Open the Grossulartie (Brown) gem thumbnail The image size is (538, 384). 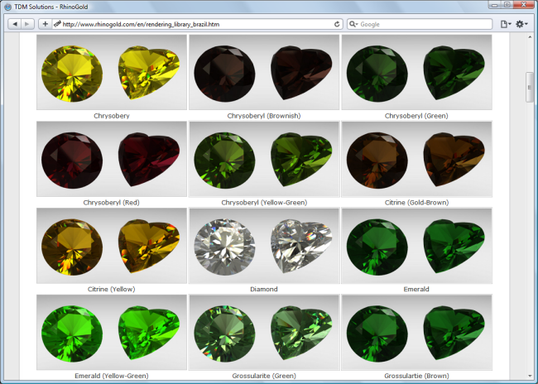[416, 332]
